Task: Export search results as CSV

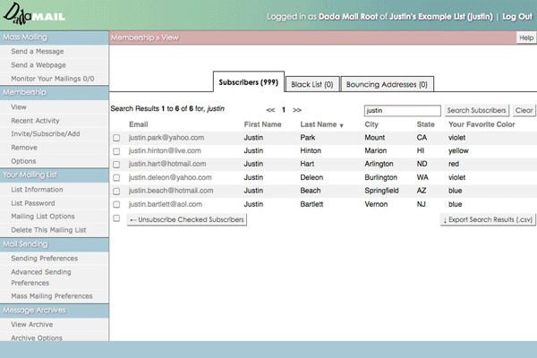Action: 488,219
